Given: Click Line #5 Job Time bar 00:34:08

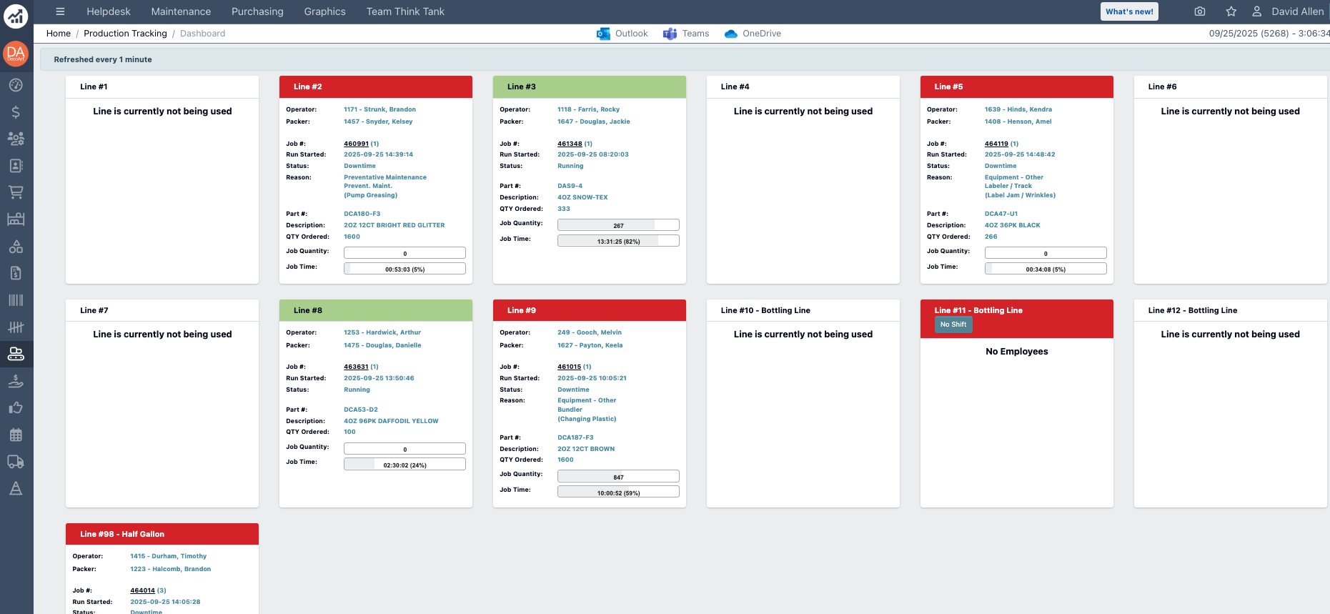Looking at the screenshot, I should pyautogui.click(x=1046, y=269).
